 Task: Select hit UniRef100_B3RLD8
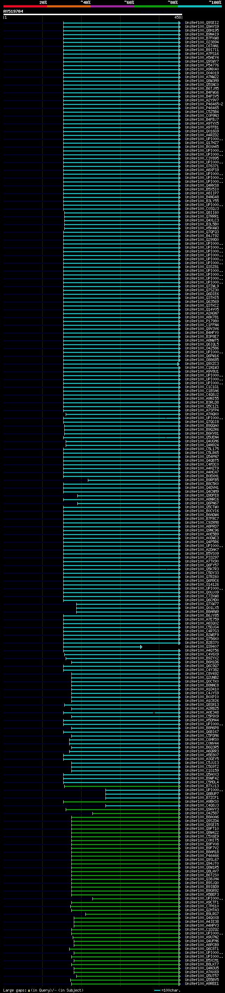click(x=202, y=402)
